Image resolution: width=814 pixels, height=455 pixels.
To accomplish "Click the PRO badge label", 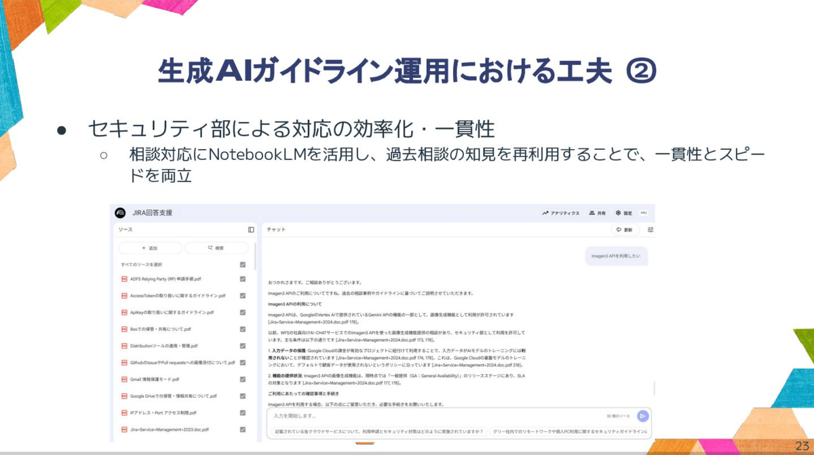I will [x=643, y=212].
